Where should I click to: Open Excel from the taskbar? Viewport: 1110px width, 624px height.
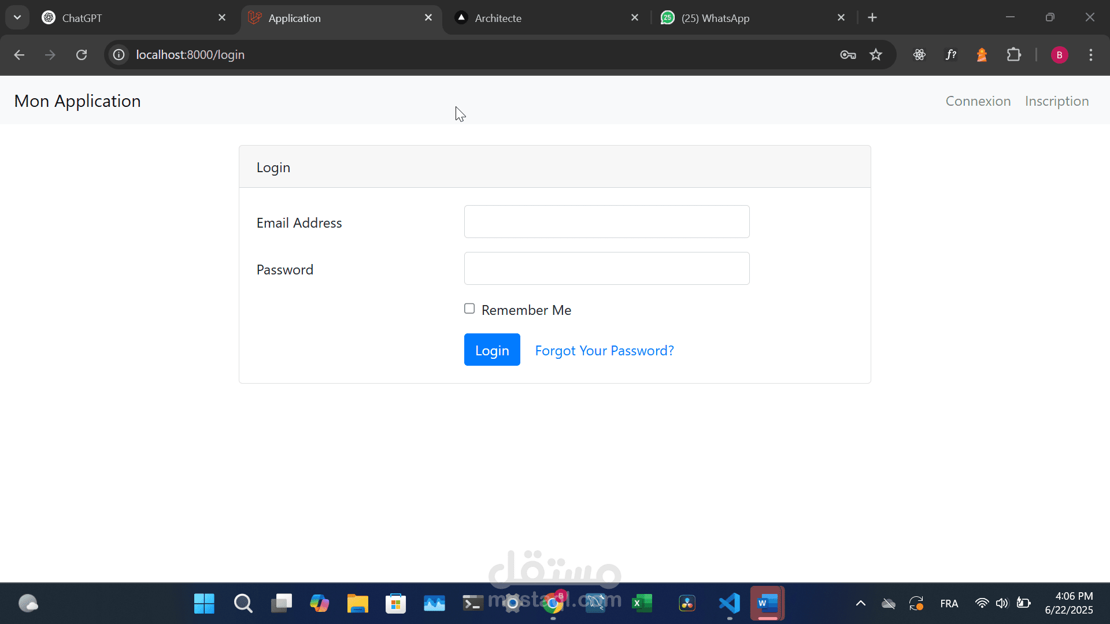[641, 603]
